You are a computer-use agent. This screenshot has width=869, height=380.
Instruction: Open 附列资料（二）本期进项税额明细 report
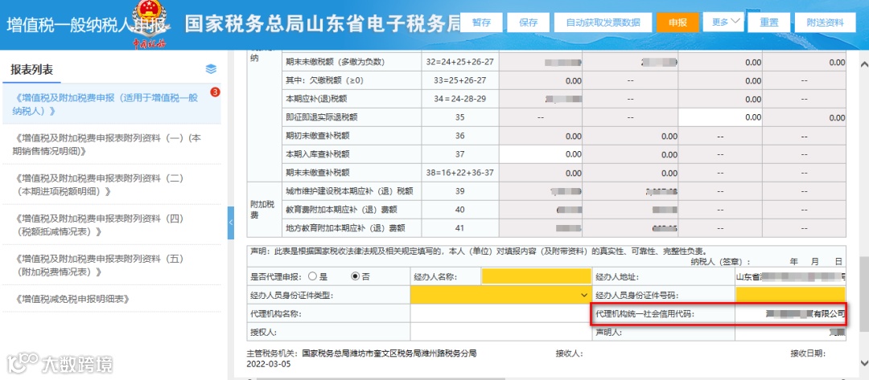point(111,185)
